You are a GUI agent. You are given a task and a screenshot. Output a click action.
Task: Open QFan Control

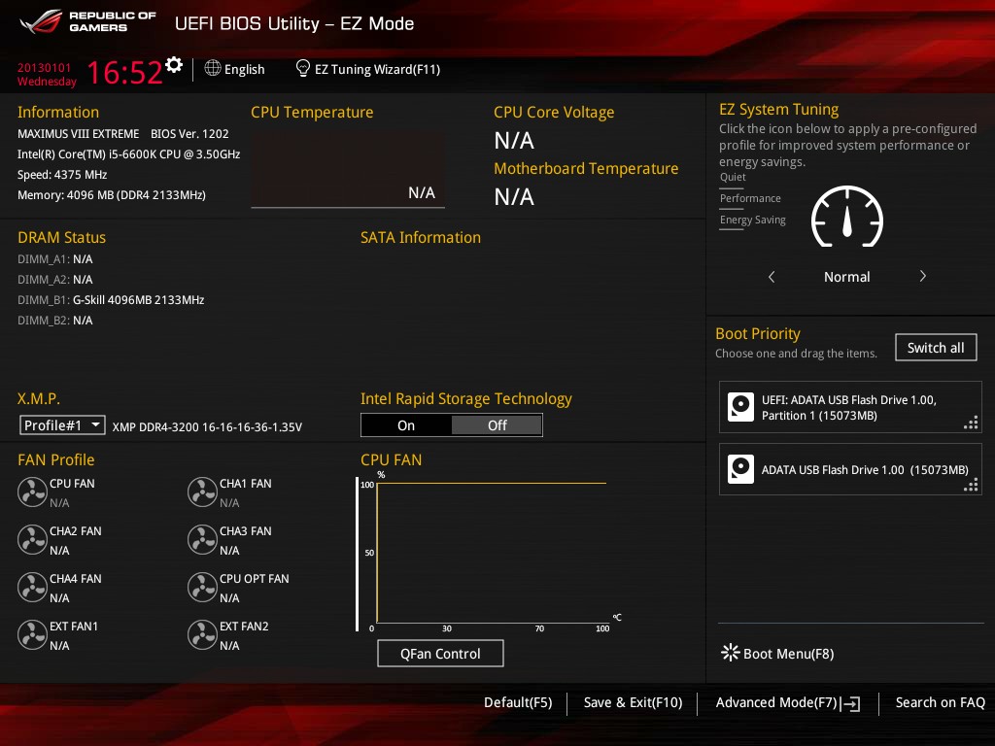[440, 654]
